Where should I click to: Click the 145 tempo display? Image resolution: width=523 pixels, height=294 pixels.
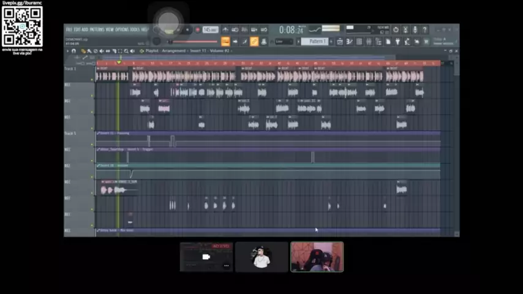pos(210,29)
